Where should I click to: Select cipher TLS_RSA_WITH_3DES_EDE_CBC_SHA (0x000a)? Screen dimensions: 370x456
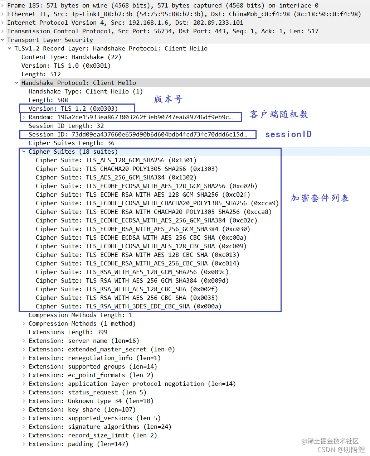coord(128,306)
